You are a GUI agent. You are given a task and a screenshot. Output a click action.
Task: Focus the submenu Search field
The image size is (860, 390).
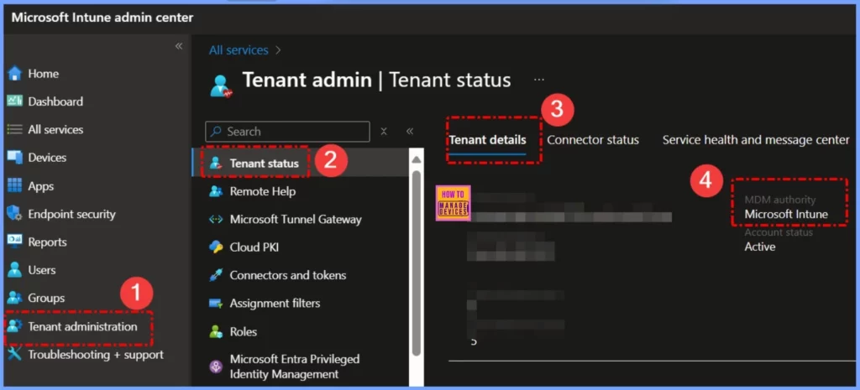click(287, 132)
